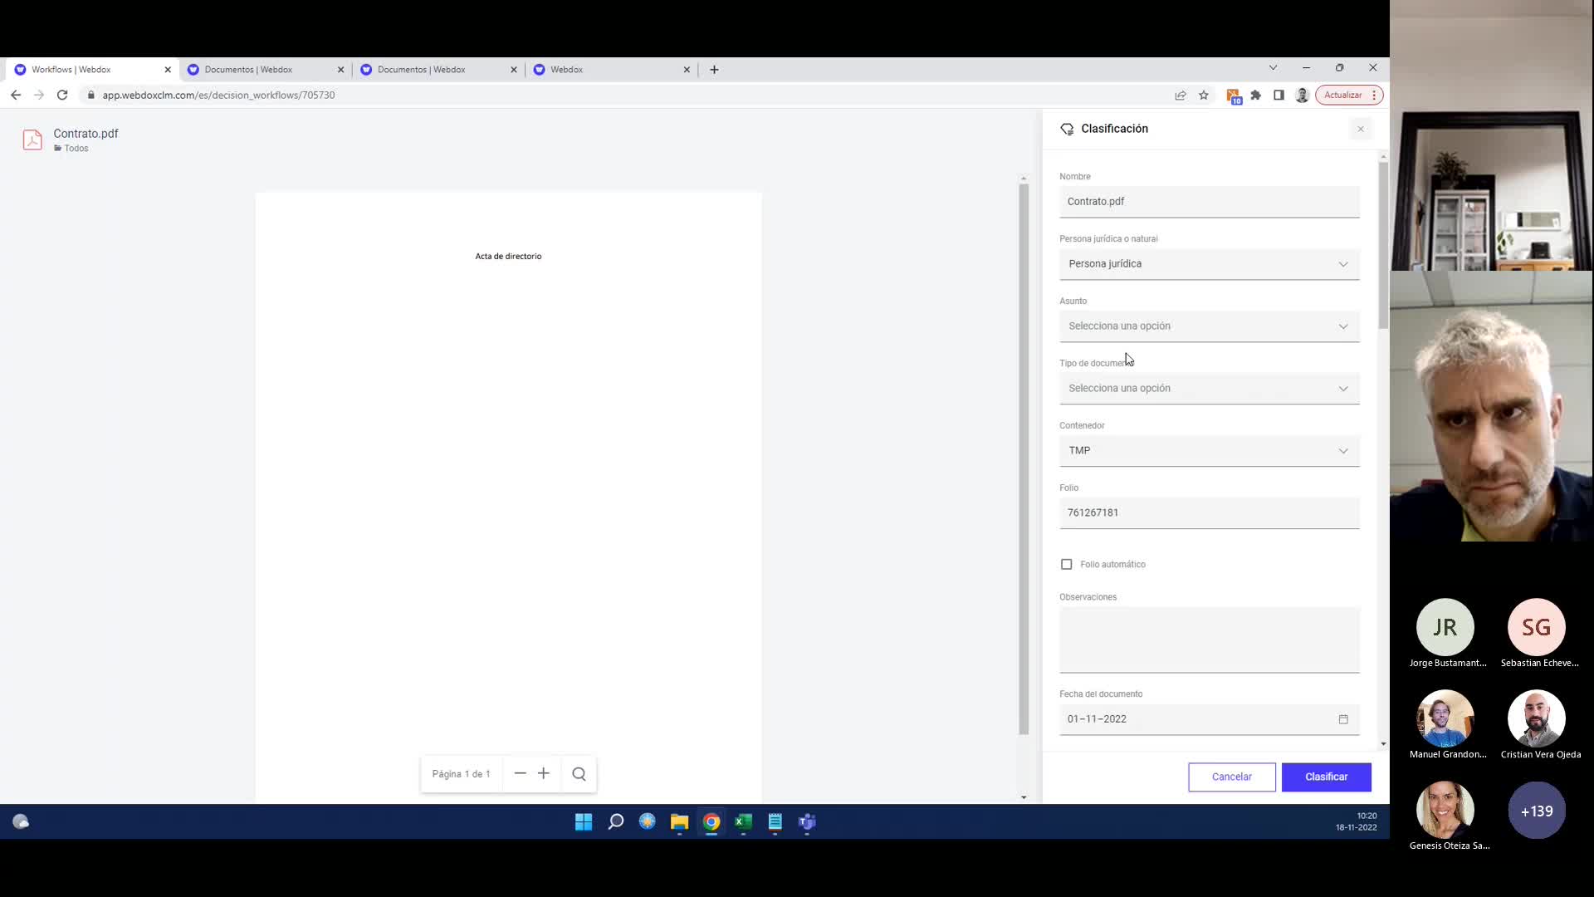This screenshot has width=1594, height=897.
Task: Bookmark page with the star icon
Action: (1204, 95)
